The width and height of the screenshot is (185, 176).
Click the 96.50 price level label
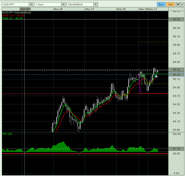coord(176,19)
